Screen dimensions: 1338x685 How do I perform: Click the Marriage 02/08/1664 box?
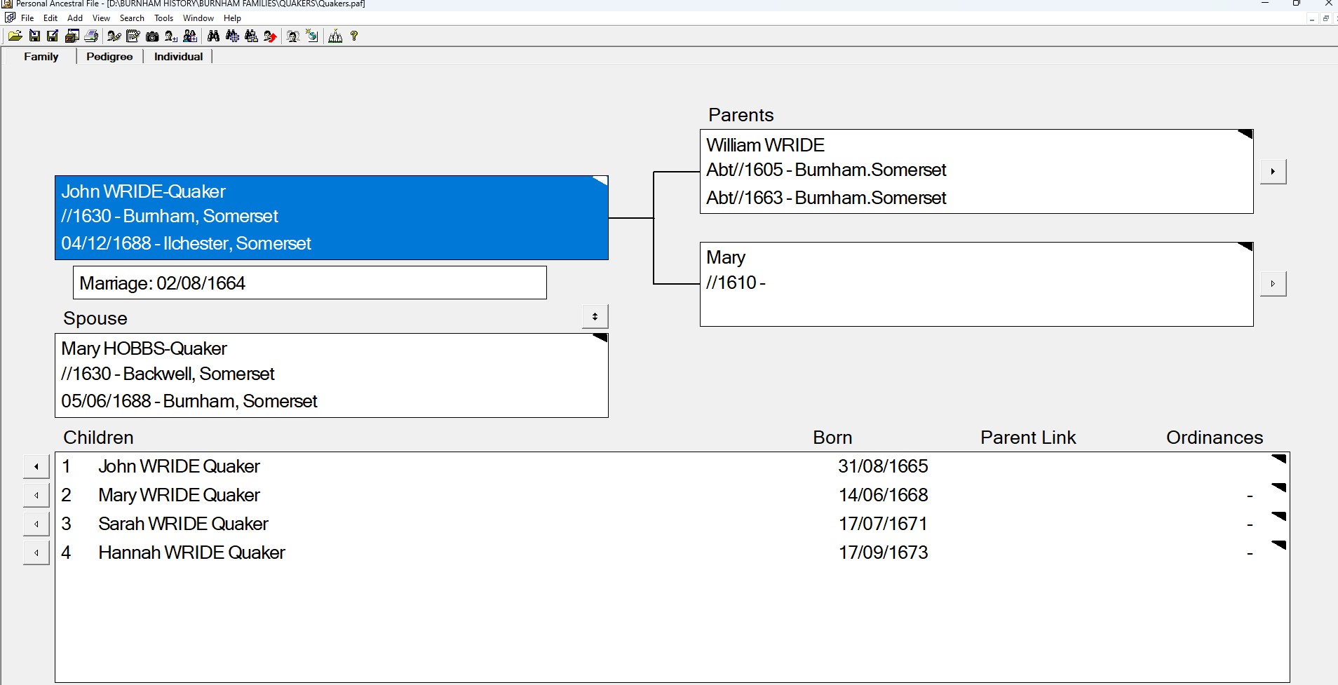pos(309,283)
